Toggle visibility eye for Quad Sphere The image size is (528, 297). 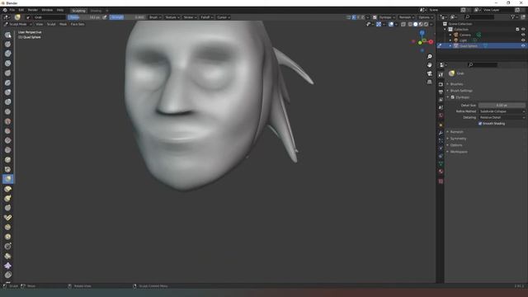click(523, 46)
